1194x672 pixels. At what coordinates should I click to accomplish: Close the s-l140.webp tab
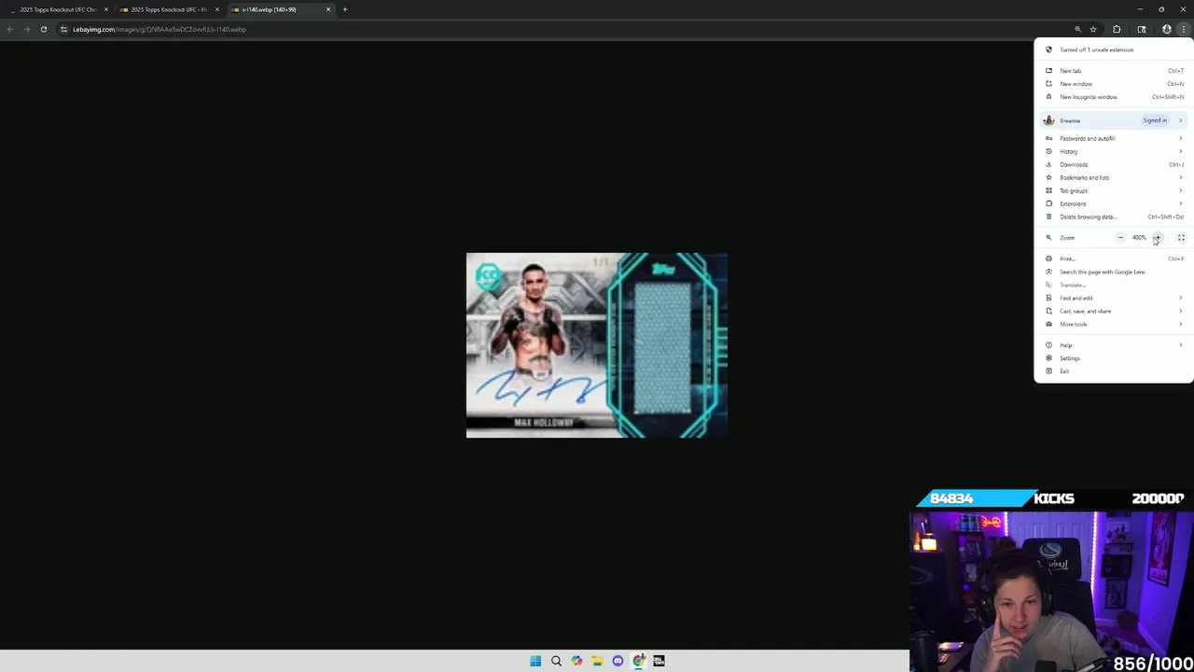(328, 9)
